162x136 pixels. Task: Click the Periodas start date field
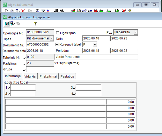pyautogui.click(x=96, y=51)
